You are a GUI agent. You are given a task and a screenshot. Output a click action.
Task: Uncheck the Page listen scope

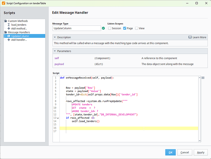click(125, 28)
